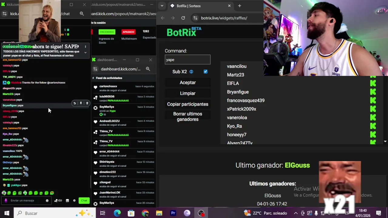Viewport: 388px width, 218px height.
Task: Click Borrar ultimos ganadores button
Action: [188, 117]
